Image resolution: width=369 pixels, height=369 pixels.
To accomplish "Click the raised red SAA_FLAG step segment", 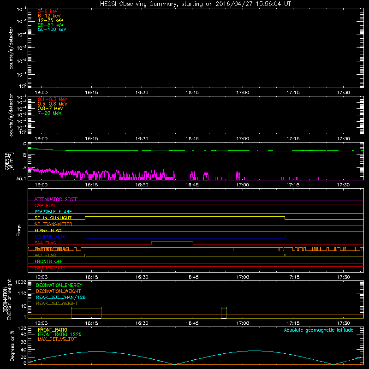I will coord(172,241).
